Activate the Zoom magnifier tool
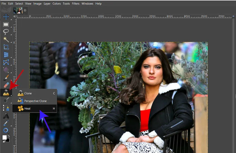 tap(6, 130)
